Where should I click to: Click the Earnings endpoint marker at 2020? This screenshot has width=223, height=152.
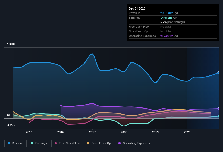tap(218, 116)
